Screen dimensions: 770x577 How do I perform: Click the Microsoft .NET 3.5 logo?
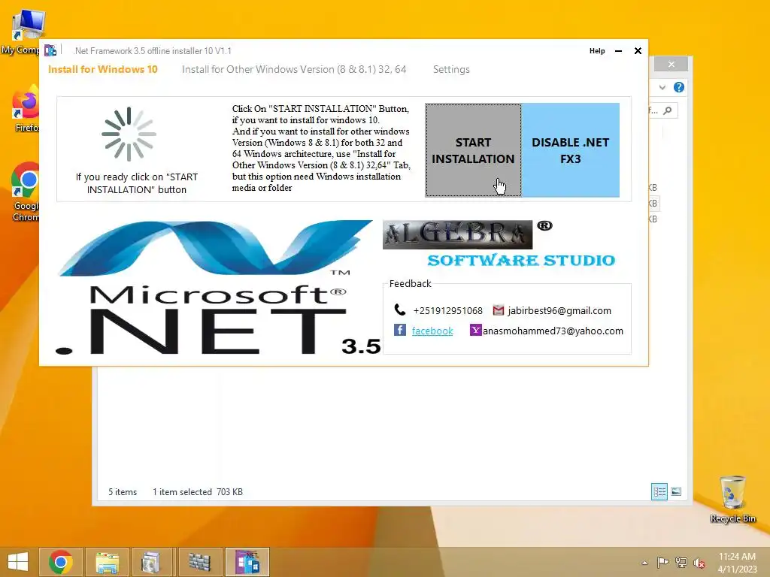(x=219, y=288)
